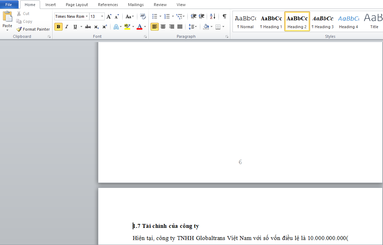This screenshot has width=383, height=245.
Task: Apply Text Effects glowing A
Action: (116, 27)
